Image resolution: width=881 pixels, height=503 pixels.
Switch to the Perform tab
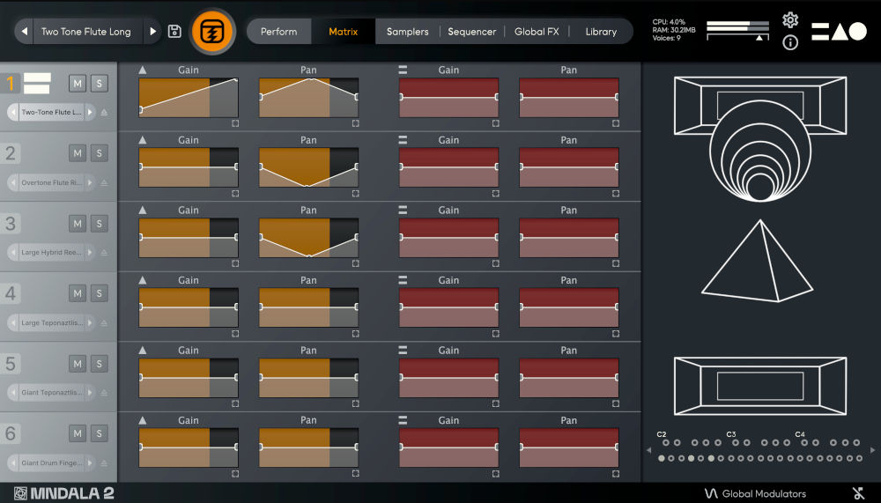[278, 32]
